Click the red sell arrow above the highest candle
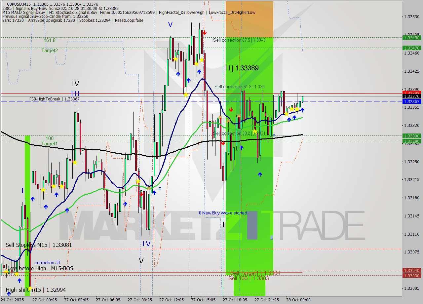This screenshot has height=304, width=423. pos(205,32)
